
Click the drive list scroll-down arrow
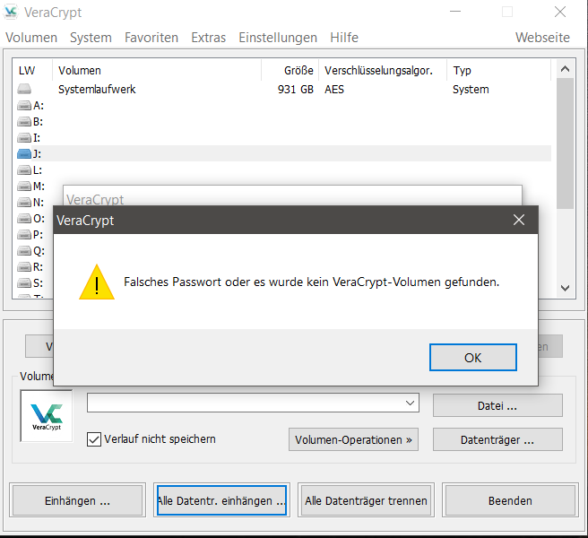coord(565,288)
